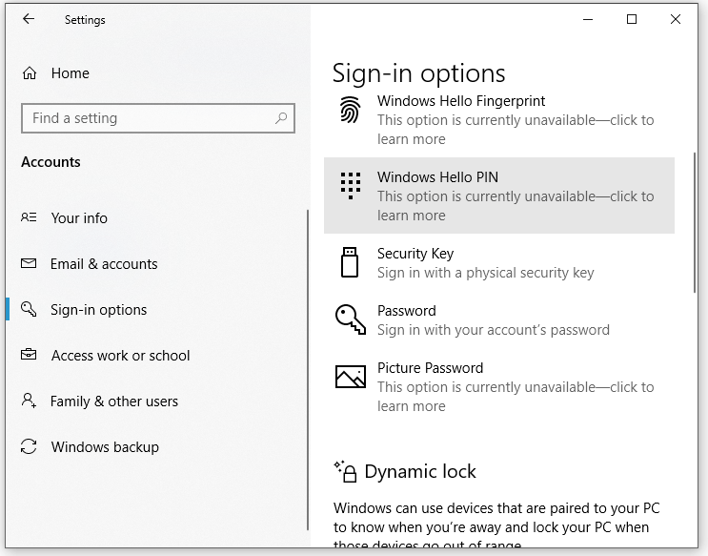The width and height of the screenshot is (708, 556).
Task: Click the magnifier icon in search box
Action: point(281,118)
